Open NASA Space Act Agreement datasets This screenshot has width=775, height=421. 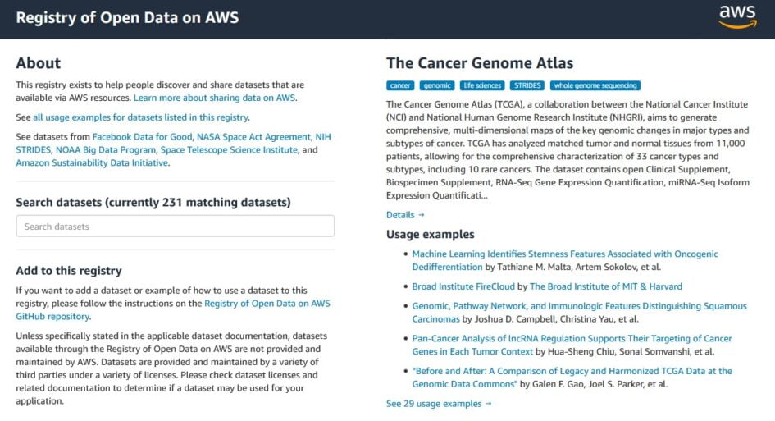point(254,137)
